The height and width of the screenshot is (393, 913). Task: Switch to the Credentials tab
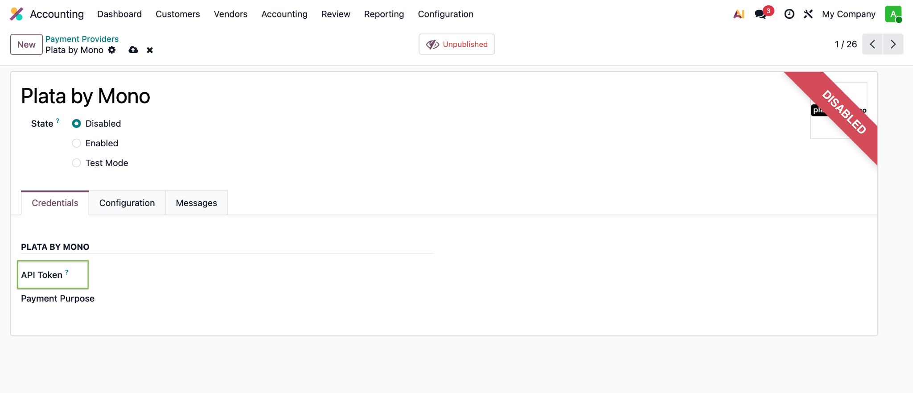[55, 203]
